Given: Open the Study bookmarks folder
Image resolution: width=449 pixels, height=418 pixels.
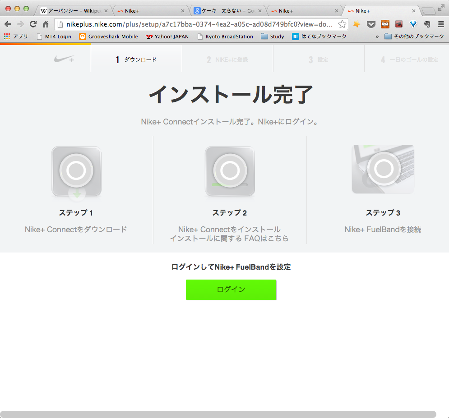Looking at the screenshot, I should 273,37.
